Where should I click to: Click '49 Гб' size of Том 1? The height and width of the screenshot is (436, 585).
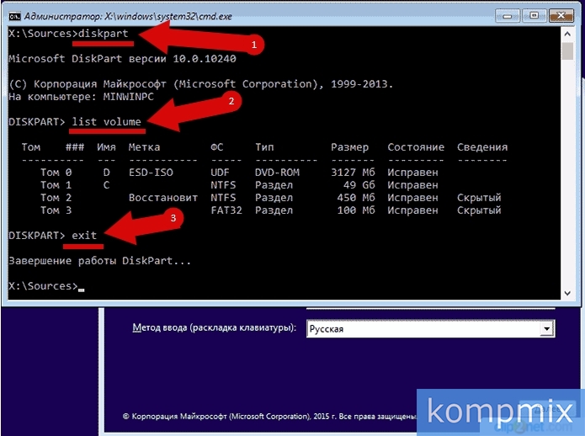[x=359, y=185]
